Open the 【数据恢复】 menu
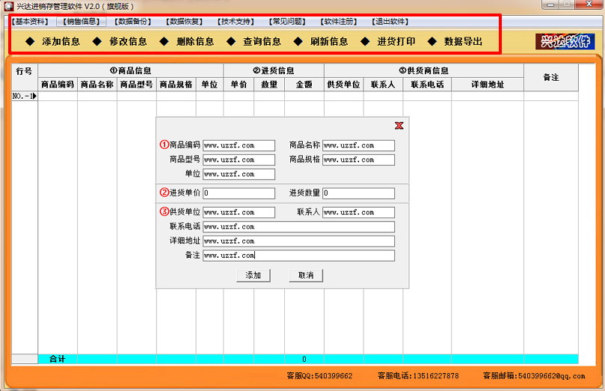The width and height of the screenshot is (605, 391). coord(185,22)
